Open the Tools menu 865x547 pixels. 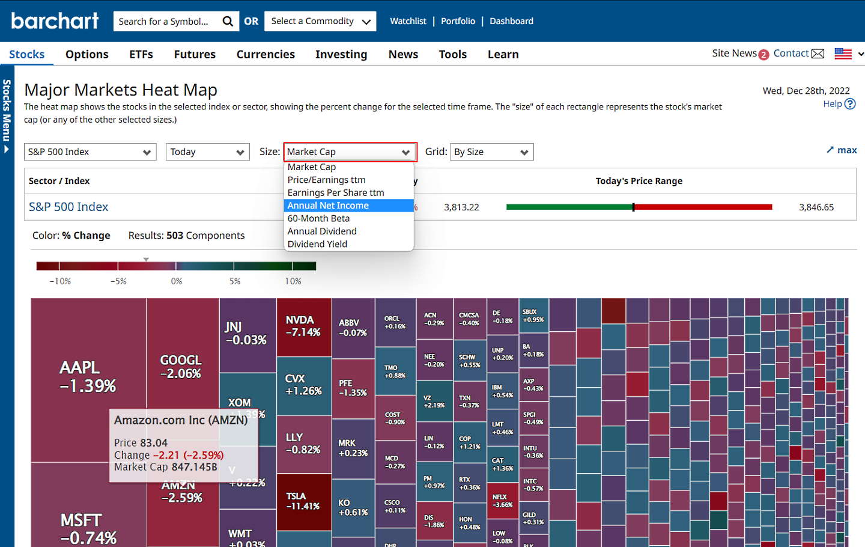click(452, 54)
